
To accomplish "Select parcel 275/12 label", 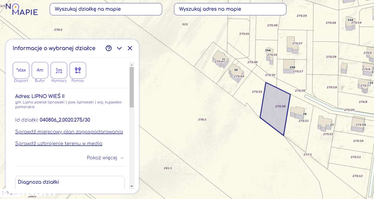I will (x=357, y=176).
